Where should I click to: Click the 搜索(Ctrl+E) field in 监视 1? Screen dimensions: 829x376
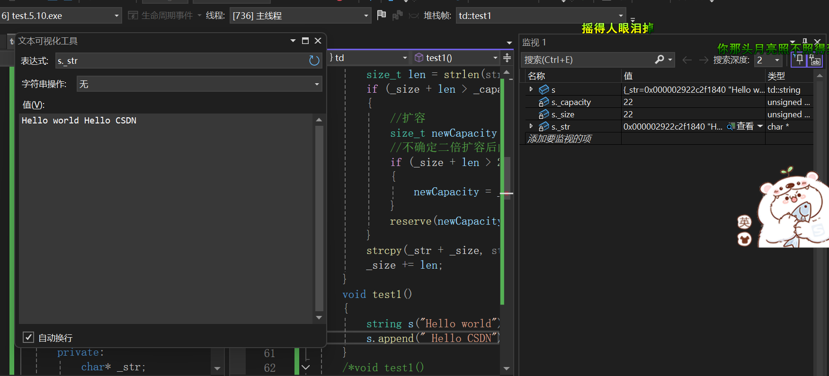587,60
